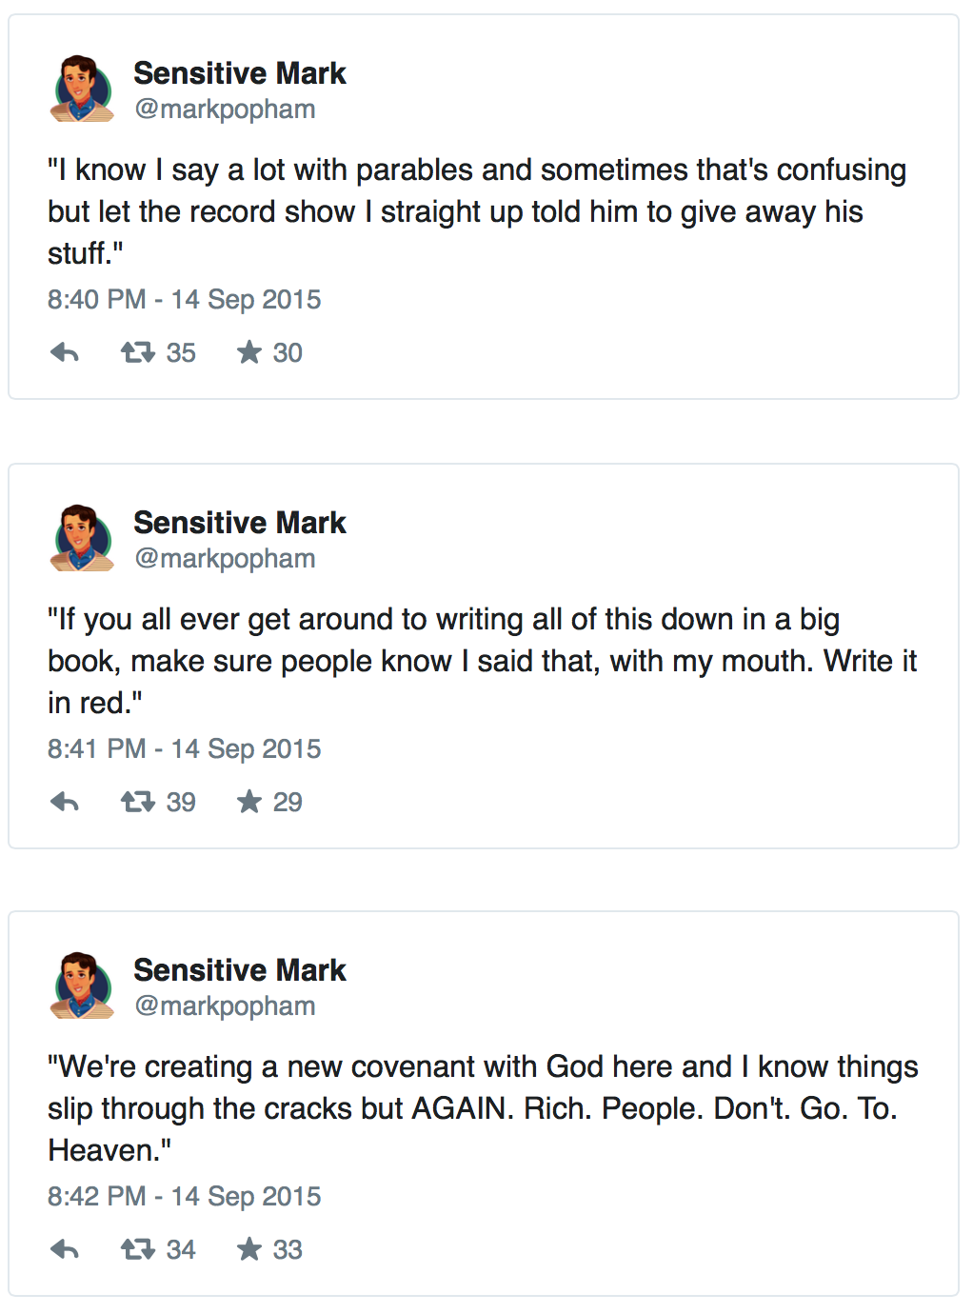Star the tweet with 29 favorites
The width and height of the screenshot is (973, 1314).
click(249, 803)
